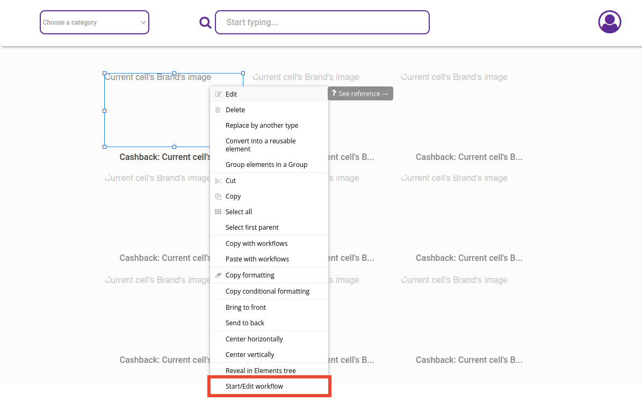
Task: Click the See reference button
Action: (360, 93)
